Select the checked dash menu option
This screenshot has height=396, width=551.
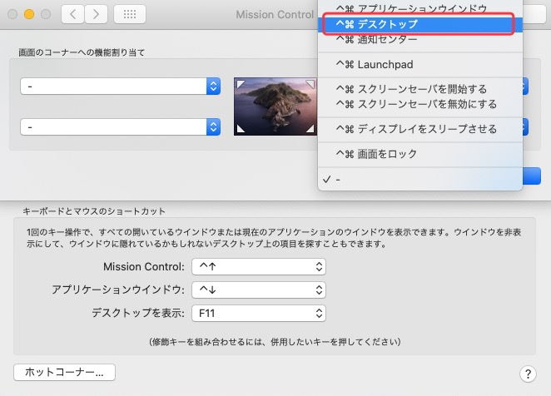click(420, 180)
